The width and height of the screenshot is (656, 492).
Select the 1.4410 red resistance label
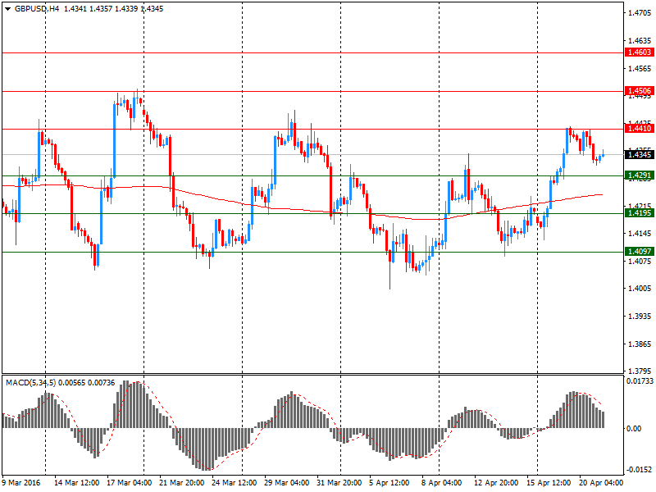click(x=640, y=129)
